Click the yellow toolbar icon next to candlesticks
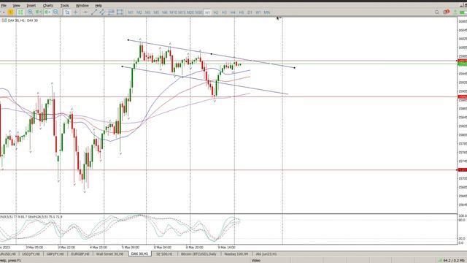This screenshot has height=263, width=467. click(x=11, y=12)
